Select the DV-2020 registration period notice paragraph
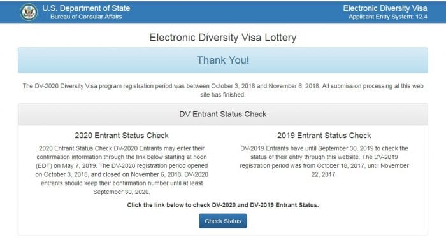 click(223, 90)
